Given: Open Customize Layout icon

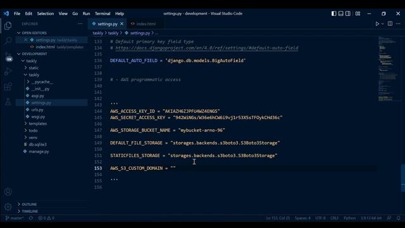Looking at the screenshot, I should (x=358, y=13).
